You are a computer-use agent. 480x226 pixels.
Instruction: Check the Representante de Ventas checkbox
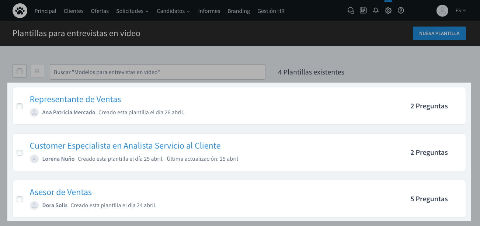coord(20,106)
